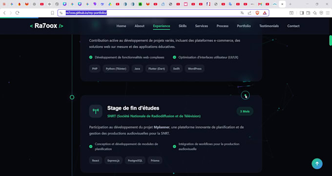The height and width of the screenshot is (176, 332).
Task: Switch to the French flag tab
Action: click(x=208, y=4)
